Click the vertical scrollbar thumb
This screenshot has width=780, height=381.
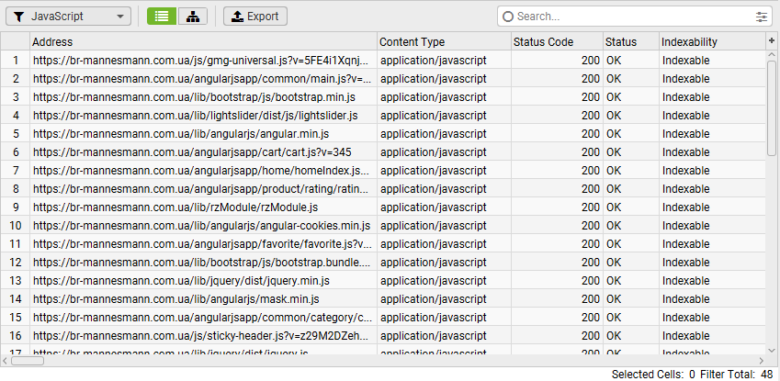[x=771, y=101]
